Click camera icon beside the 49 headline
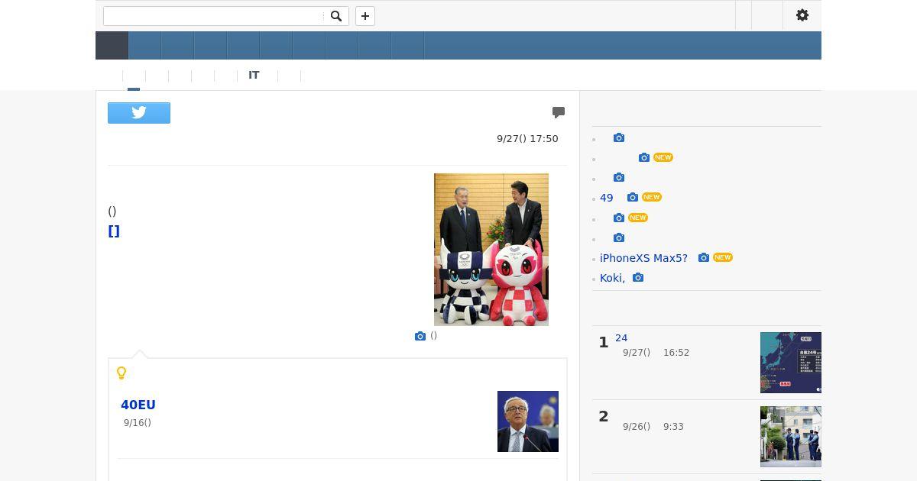This screenshot has width=917, height=481. pyautogui.click(x=633, y=197)
